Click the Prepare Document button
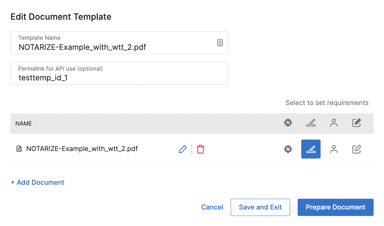 click(x=335, y=207)
